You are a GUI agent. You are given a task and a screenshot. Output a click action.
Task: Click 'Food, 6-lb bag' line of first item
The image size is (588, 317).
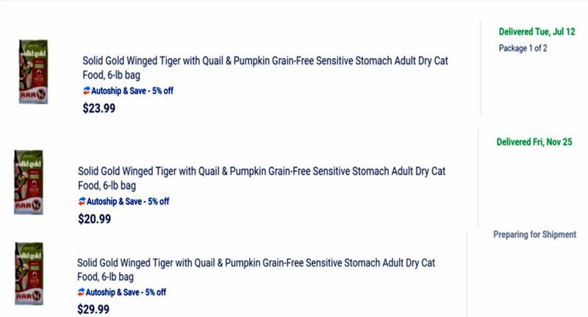[x=112, y=75]
